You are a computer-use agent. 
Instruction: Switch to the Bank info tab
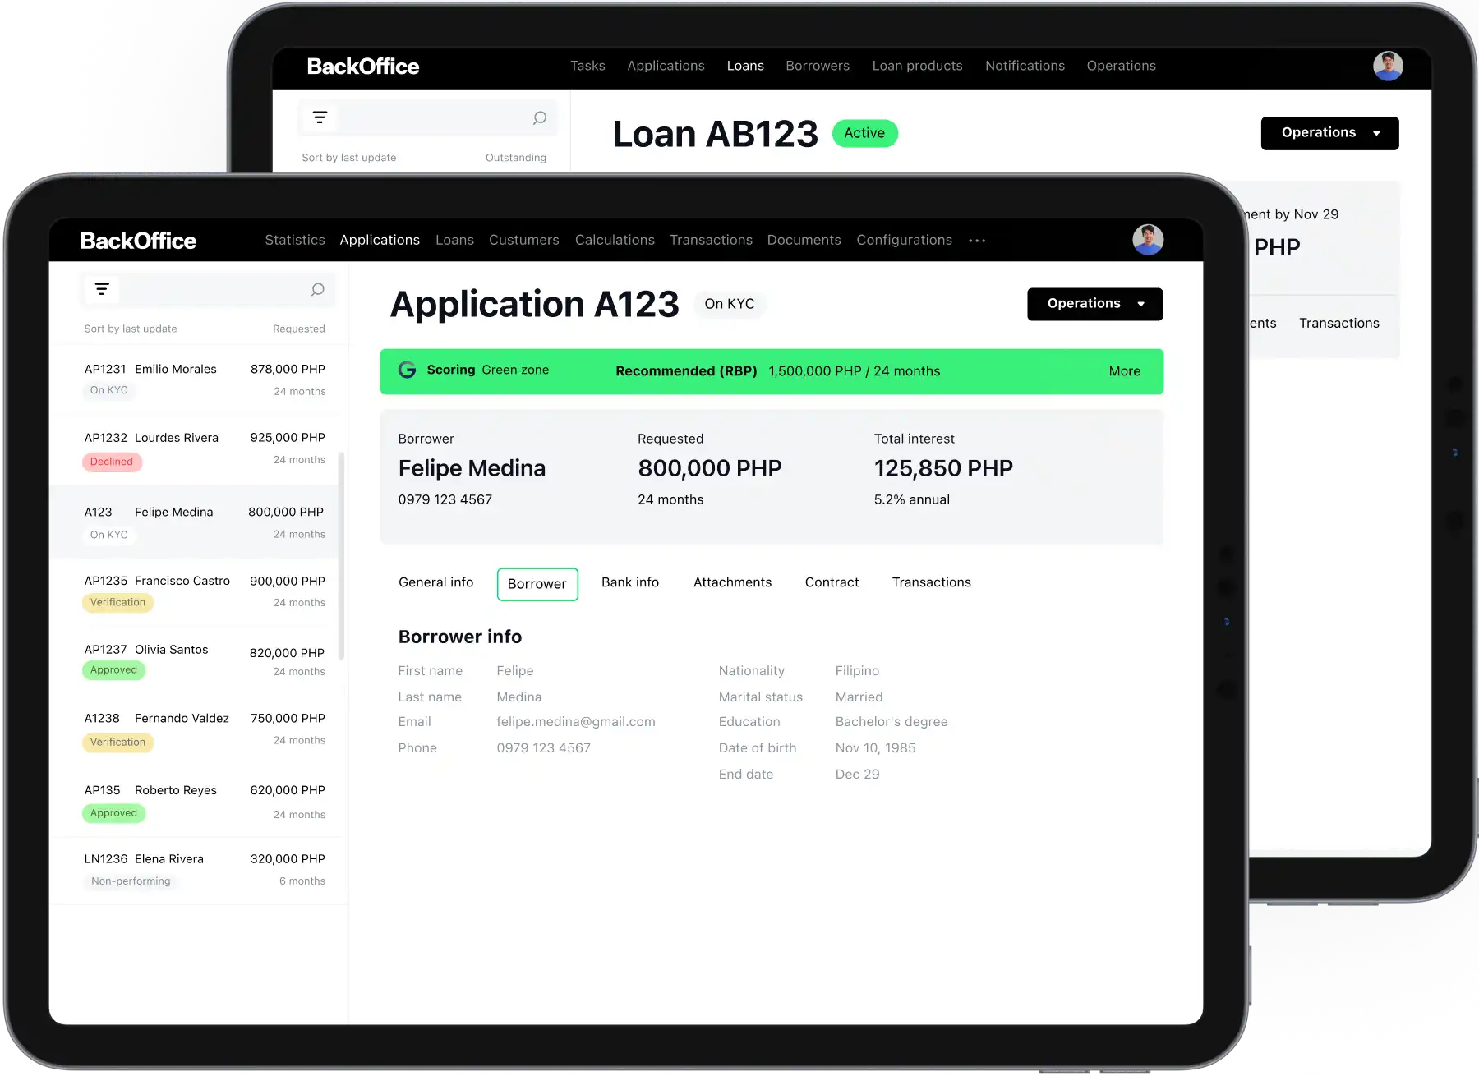coord(629,582)
